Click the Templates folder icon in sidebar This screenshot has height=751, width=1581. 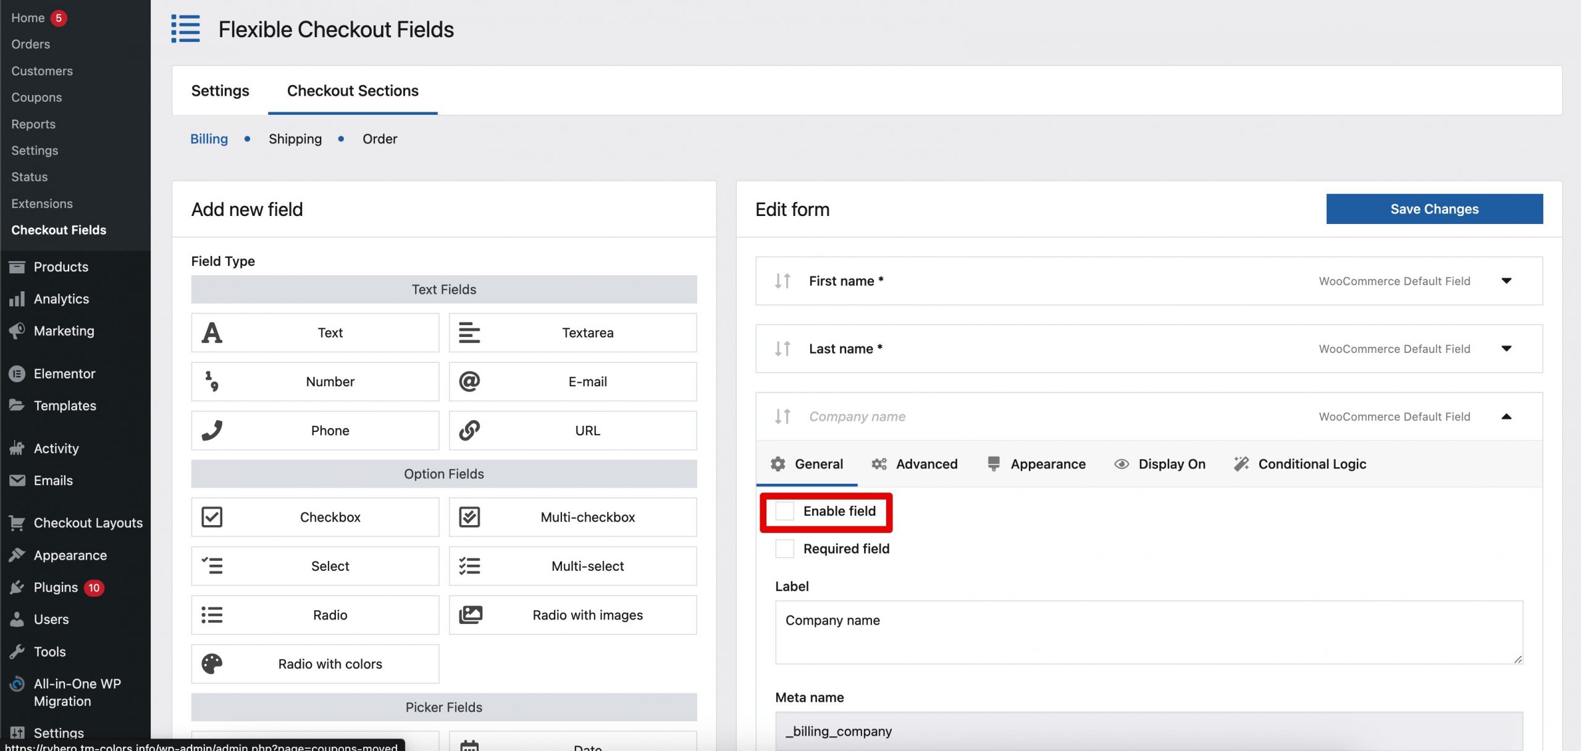[x=17, y=405]
